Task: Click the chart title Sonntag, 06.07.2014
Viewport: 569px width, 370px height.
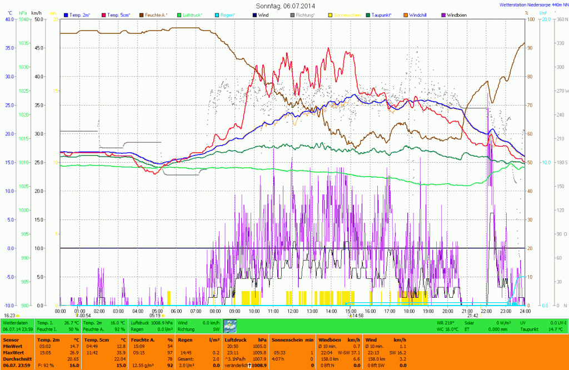Action: (284, 5)
